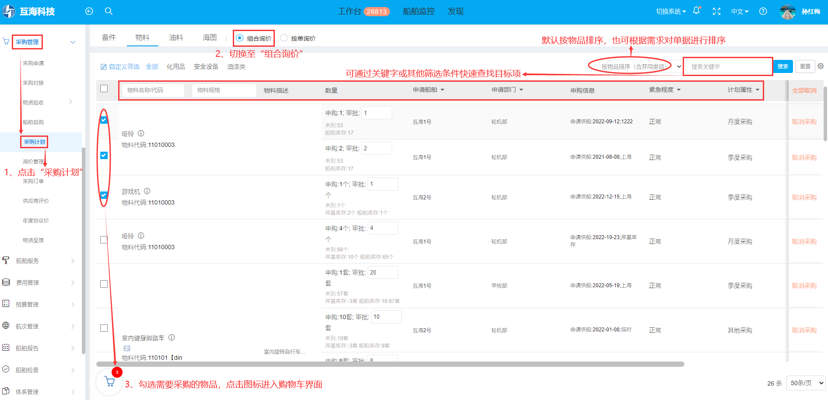Click info icon next to 室内健身脚踏车
The width and height of the screenshot is (828, 400).
[x=172, y=337]
